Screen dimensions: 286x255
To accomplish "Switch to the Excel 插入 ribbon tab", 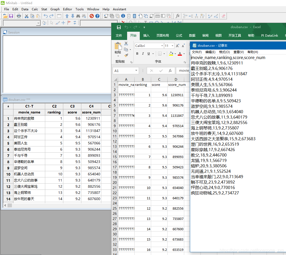I will pos(146,36).
